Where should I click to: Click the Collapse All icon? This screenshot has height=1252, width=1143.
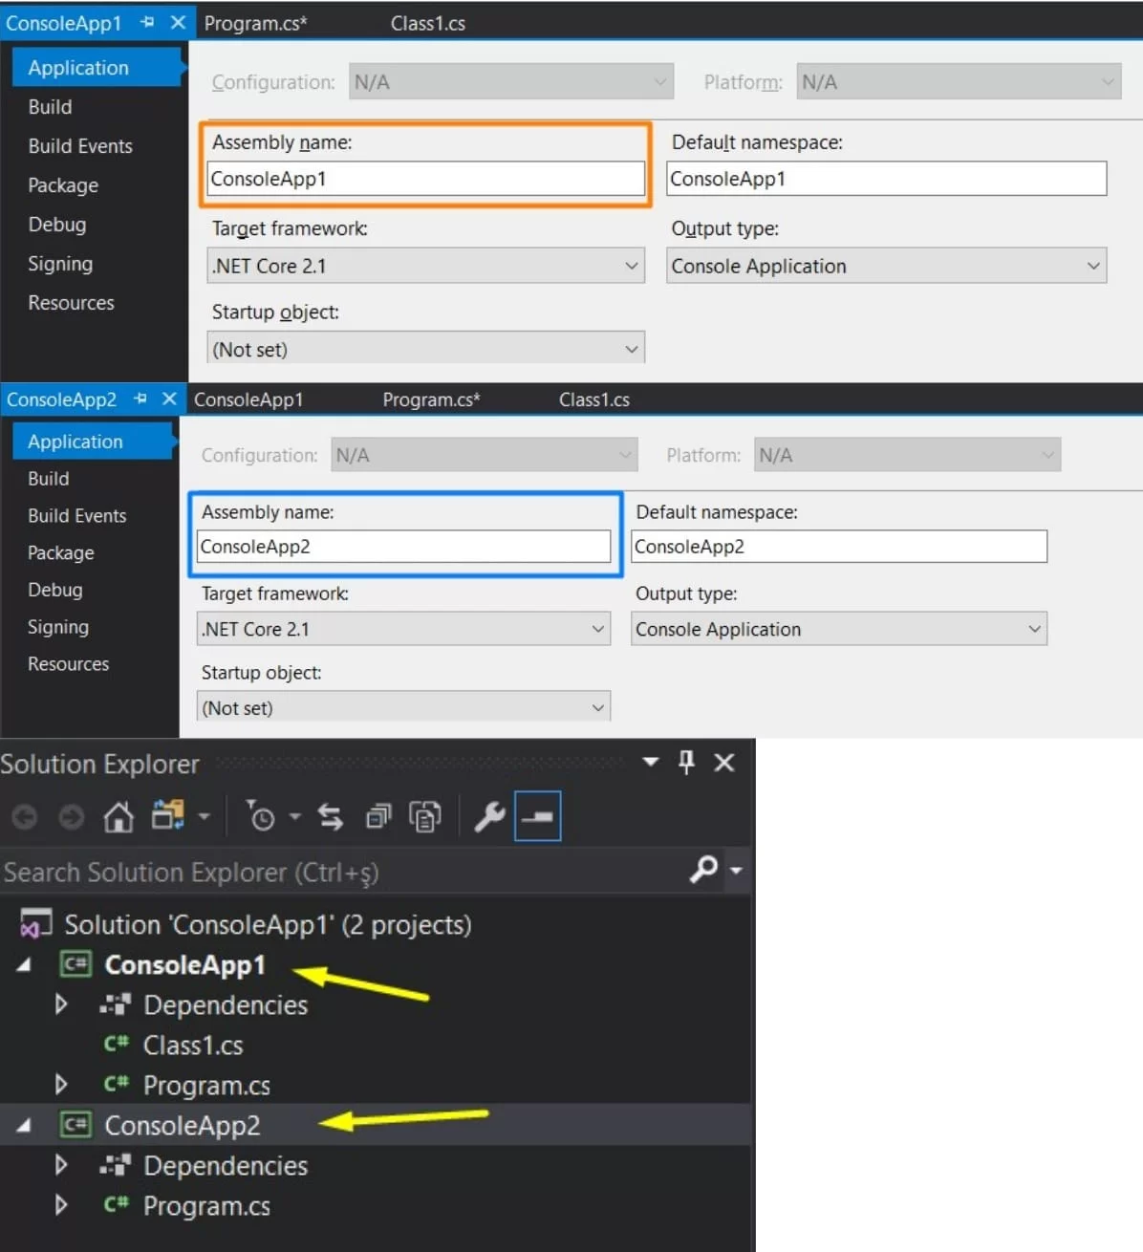click(378, 817)
